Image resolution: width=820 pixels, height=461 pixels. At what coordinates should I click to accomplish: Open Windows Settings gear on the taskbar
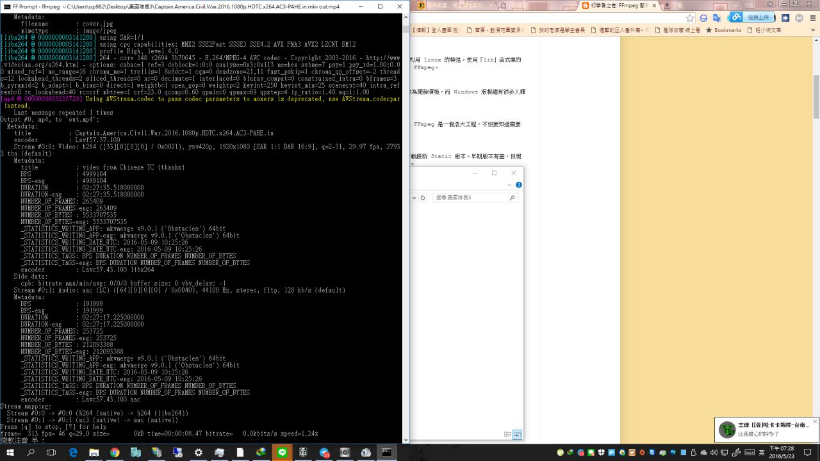pos(199,452)
